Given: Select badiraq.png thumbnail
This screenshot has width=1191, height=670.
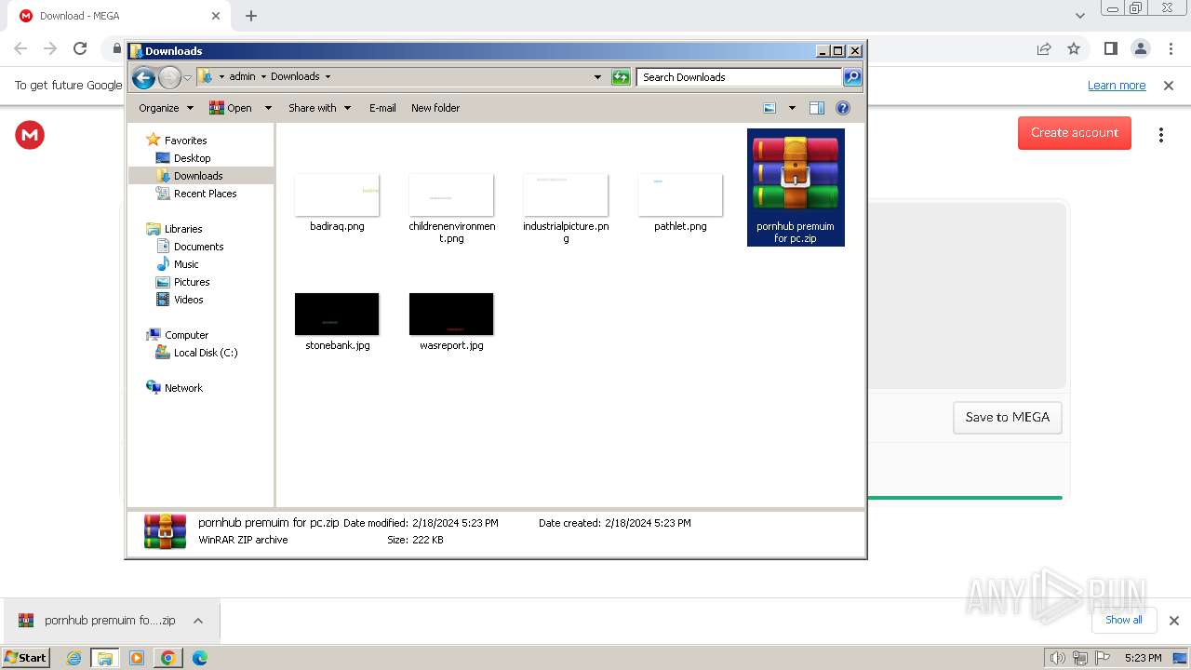Looking at the screenshot, I should (x=337, y=194).
